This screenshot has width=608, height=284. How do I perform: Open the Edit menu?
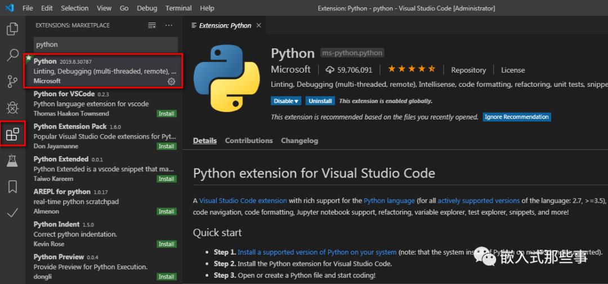click(x=47, y=8)
